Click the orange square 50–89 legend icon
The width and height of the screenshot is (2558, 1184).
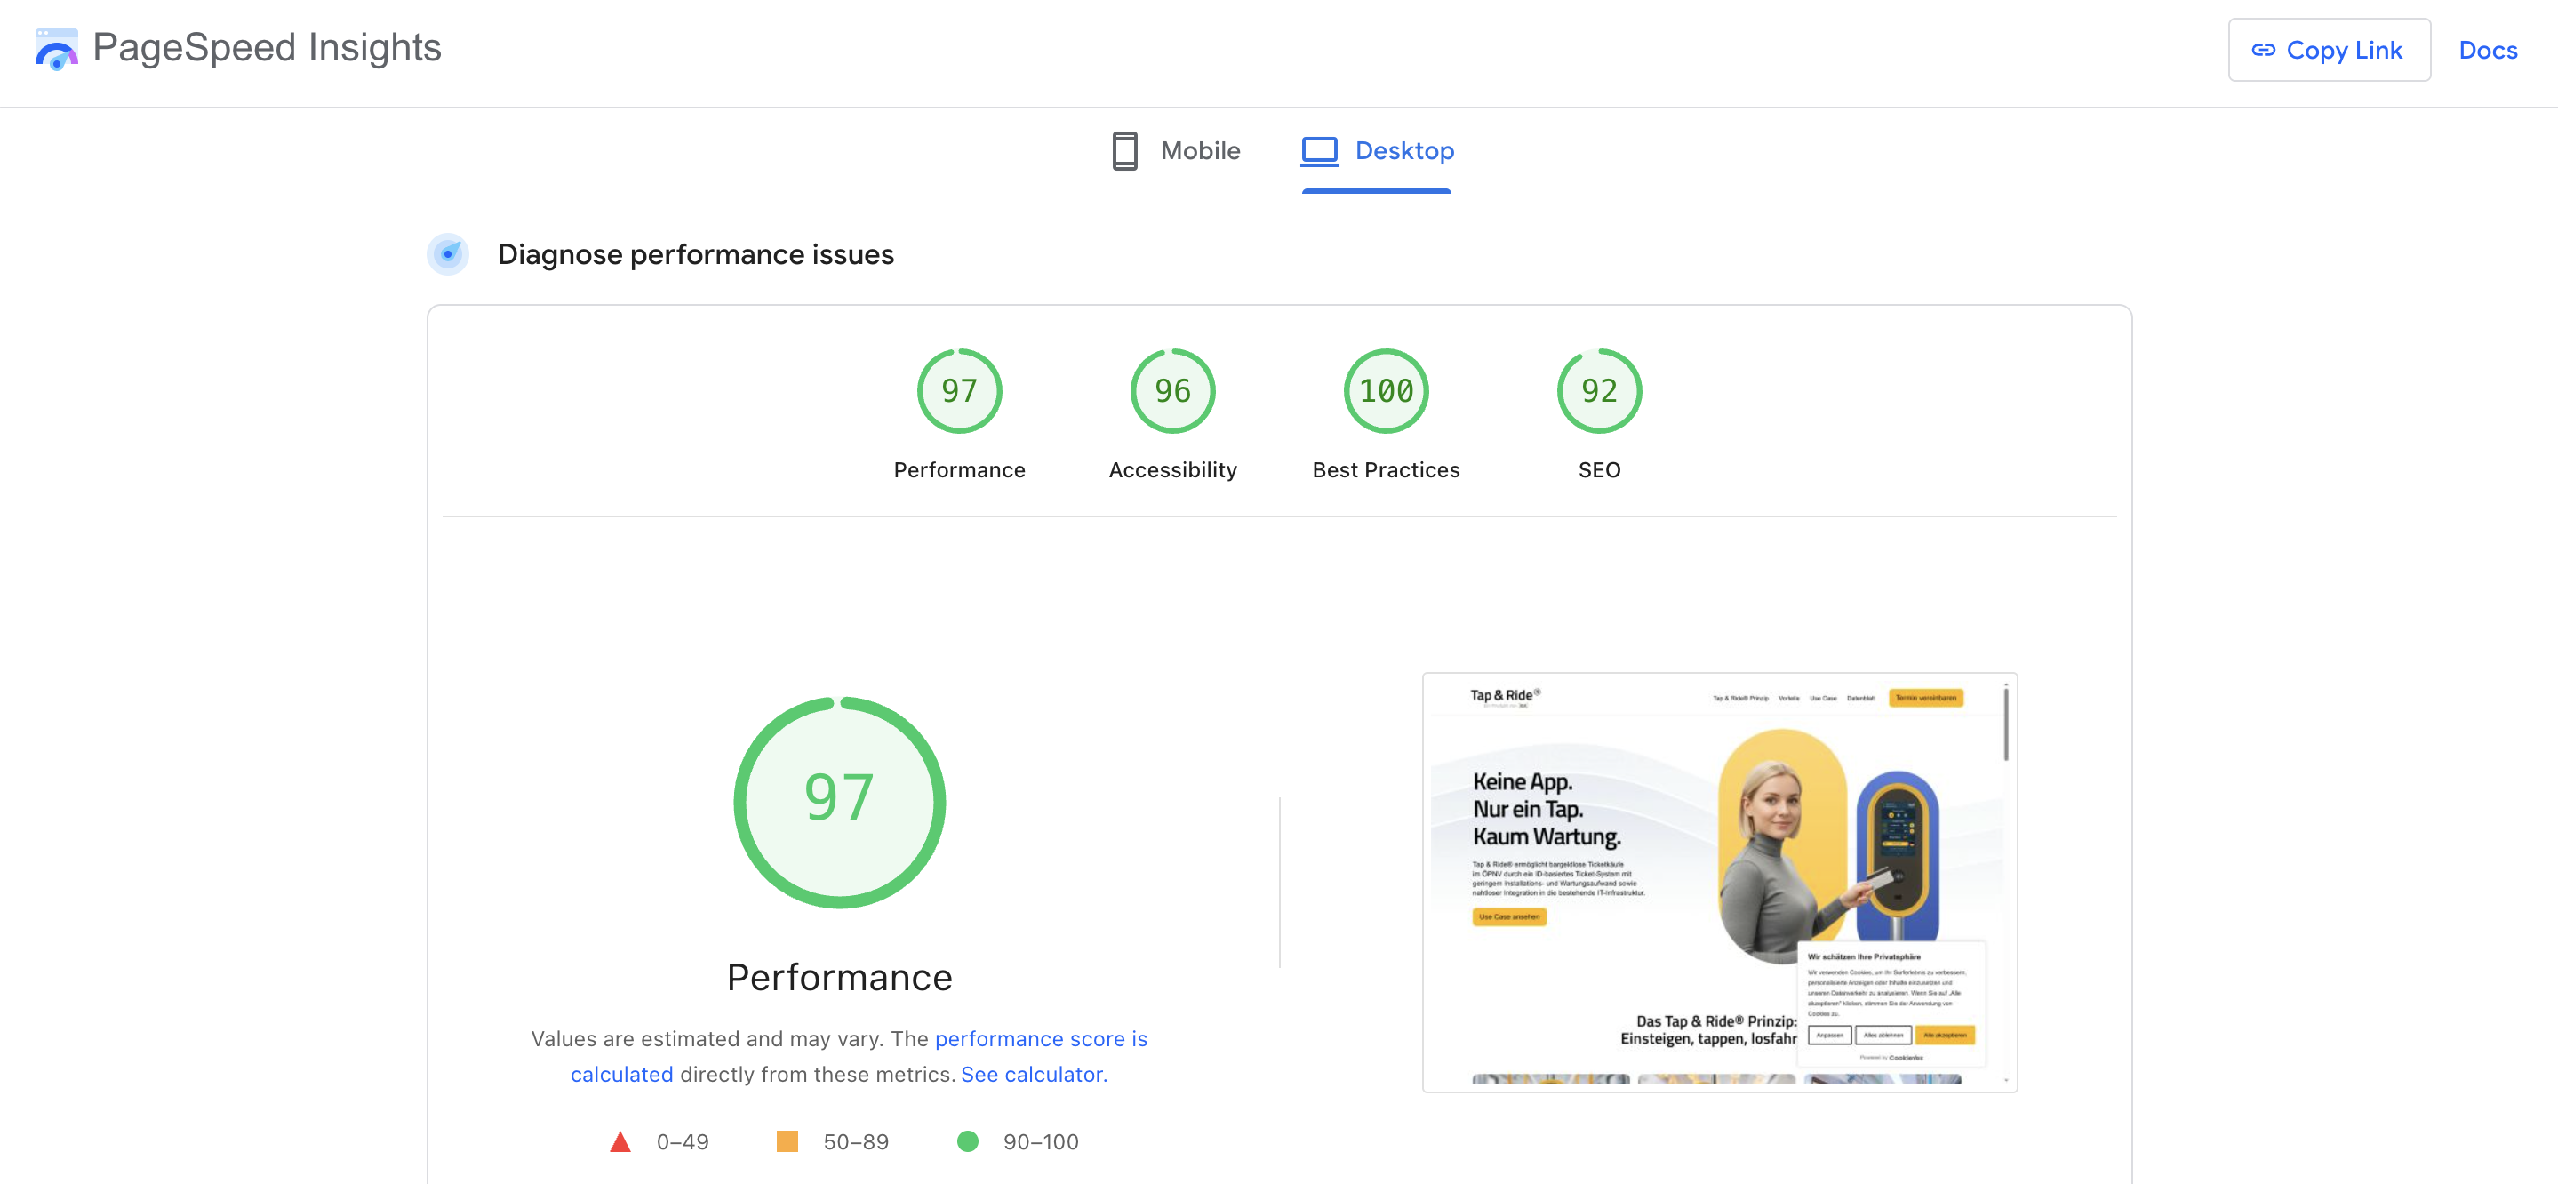pos(787,1141)
